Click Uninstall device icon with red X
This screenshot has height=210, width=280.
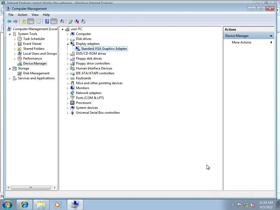[77, 22]
